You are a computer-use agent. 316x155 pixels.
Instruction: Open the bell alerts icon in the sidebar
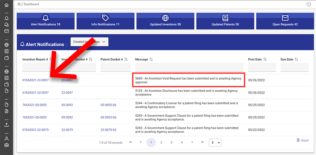point(6,18)
